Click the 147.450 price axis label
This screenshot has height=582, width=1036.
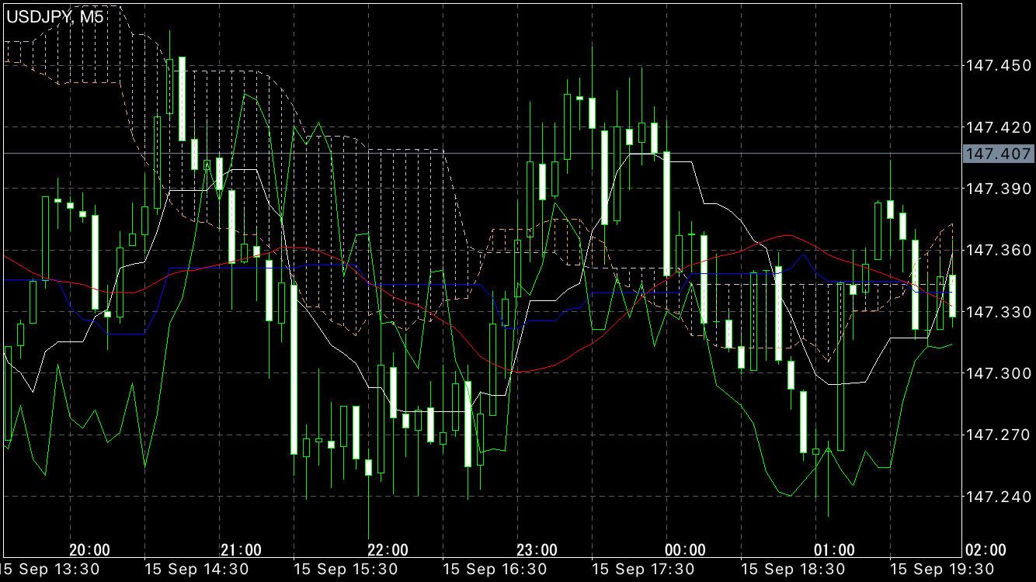(x=997, y=66)
